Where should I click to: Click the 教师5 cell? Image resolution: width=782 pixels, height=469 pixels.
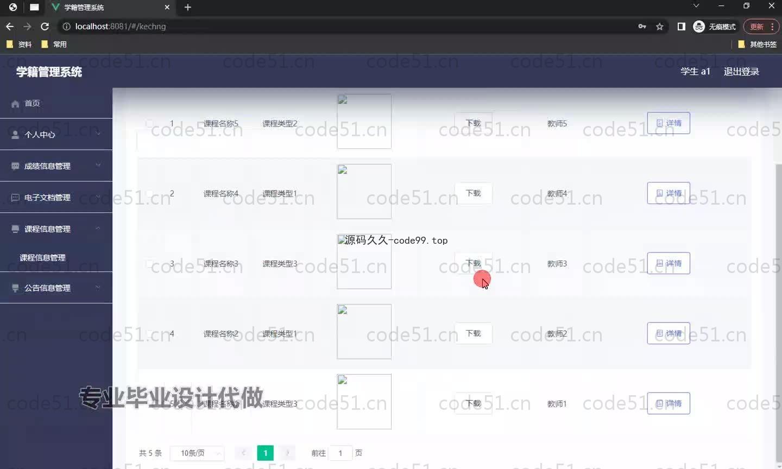pos(557,124)
